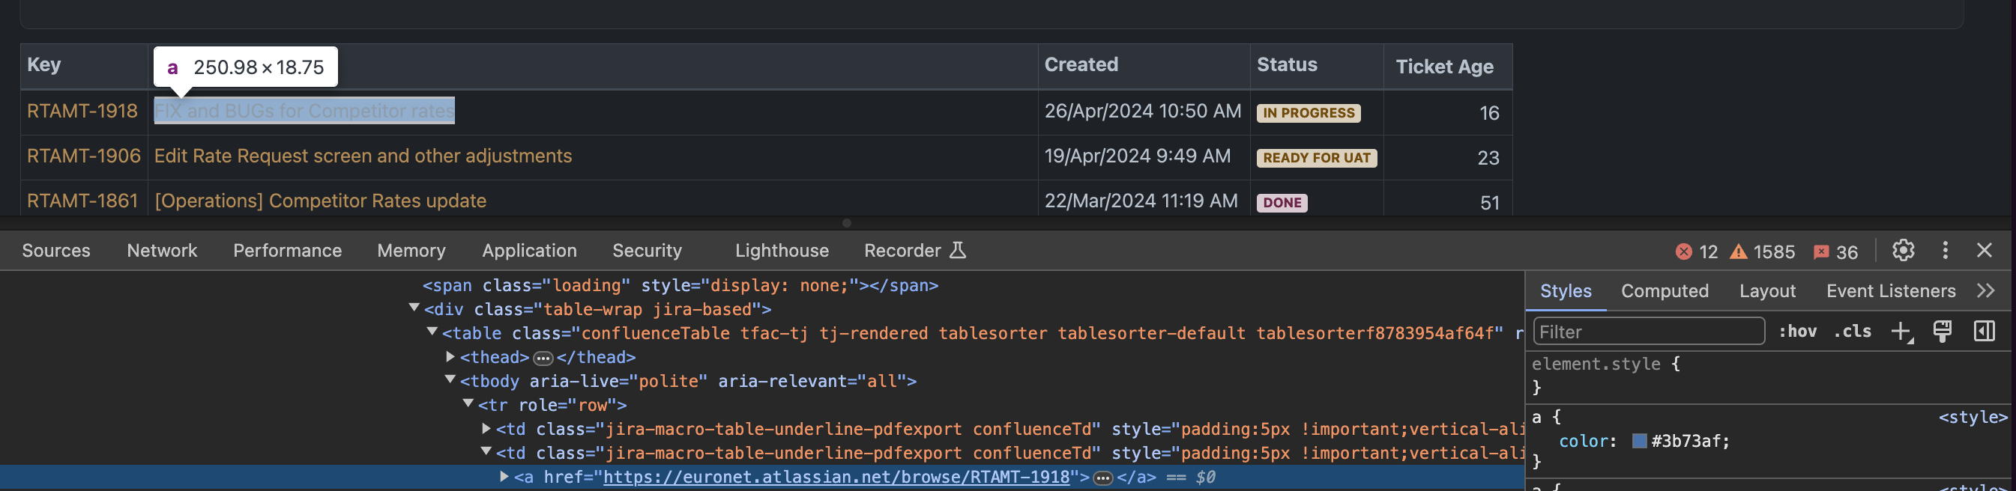This screenshot has width=2016, height=491.
Task: Click the issues count 36
Action: pyautogui.click(x=1835, y=251)
